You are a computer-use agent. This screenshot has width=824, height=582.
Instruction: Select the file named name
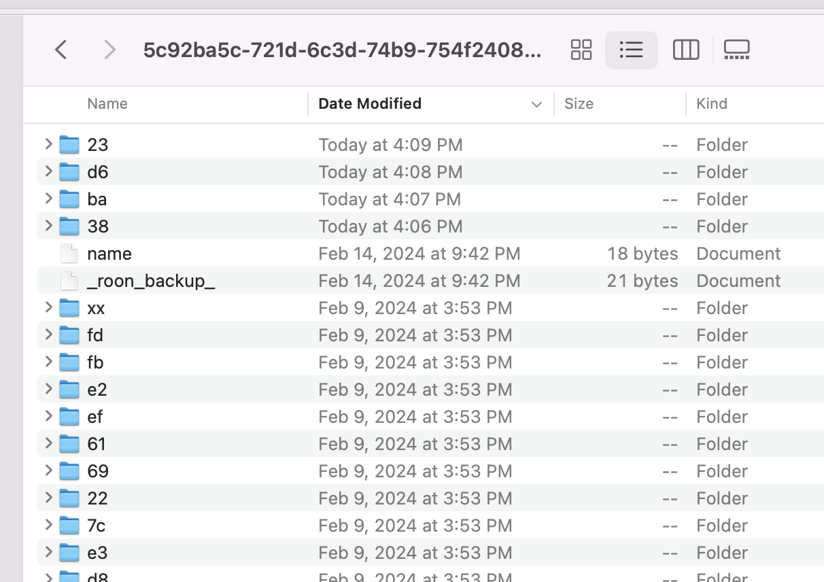(x=109, y=254)
